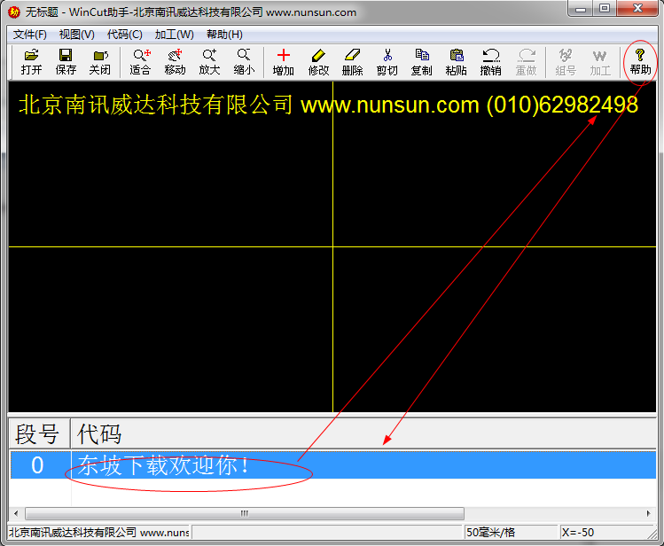This screenshot has width=664, height=546.
Task: Click the WinCut app icon in title bar
Action: click(x=14, y=12)
